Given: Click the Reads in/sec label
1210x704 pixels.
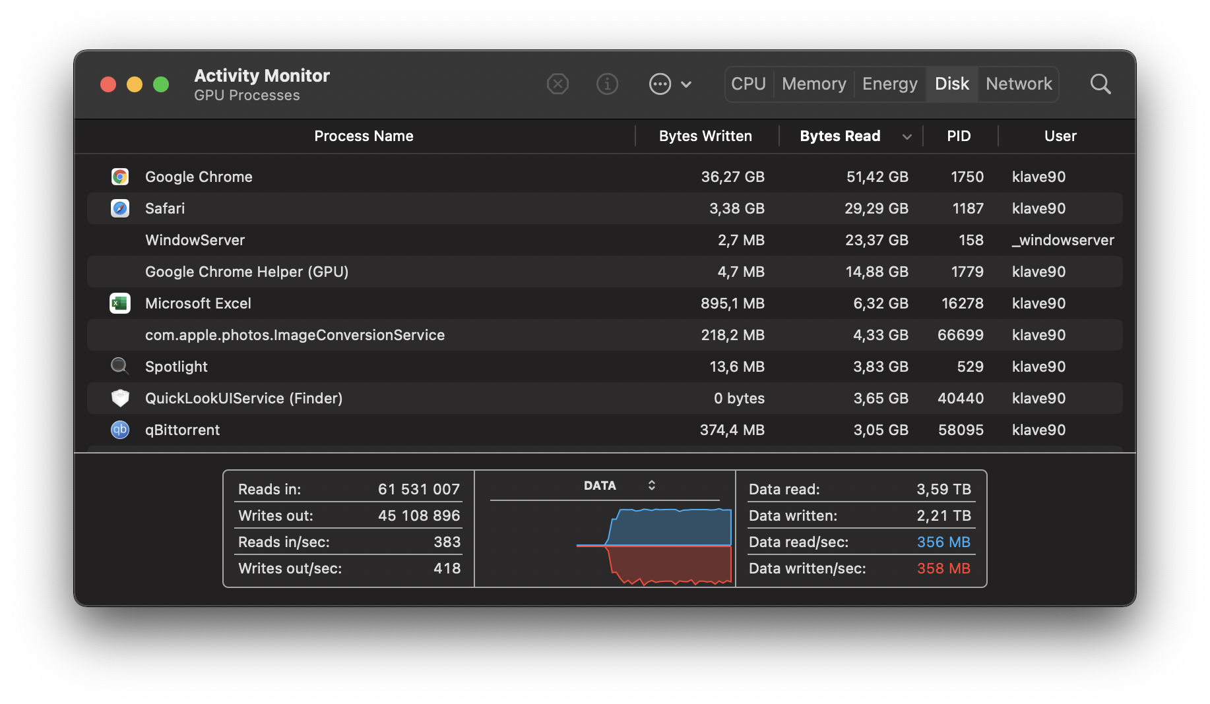Looking at the screenshot, I should tap(284, 542).
